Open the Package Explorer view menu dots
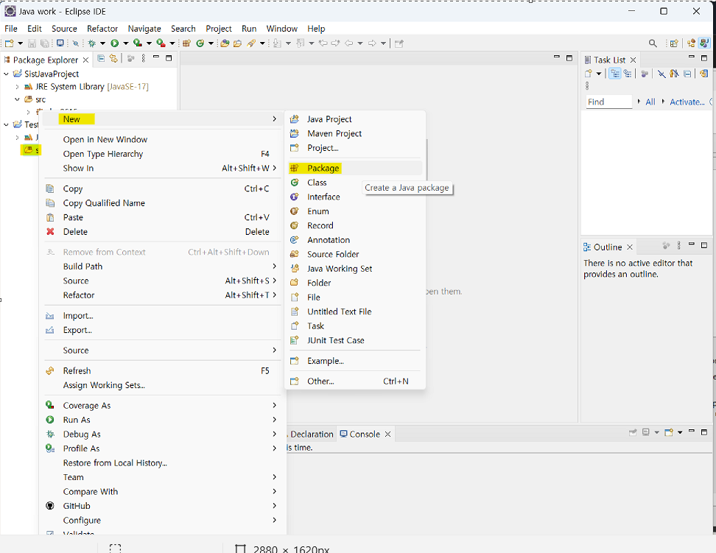The image size is (716, 553). [x=144, y=58]
